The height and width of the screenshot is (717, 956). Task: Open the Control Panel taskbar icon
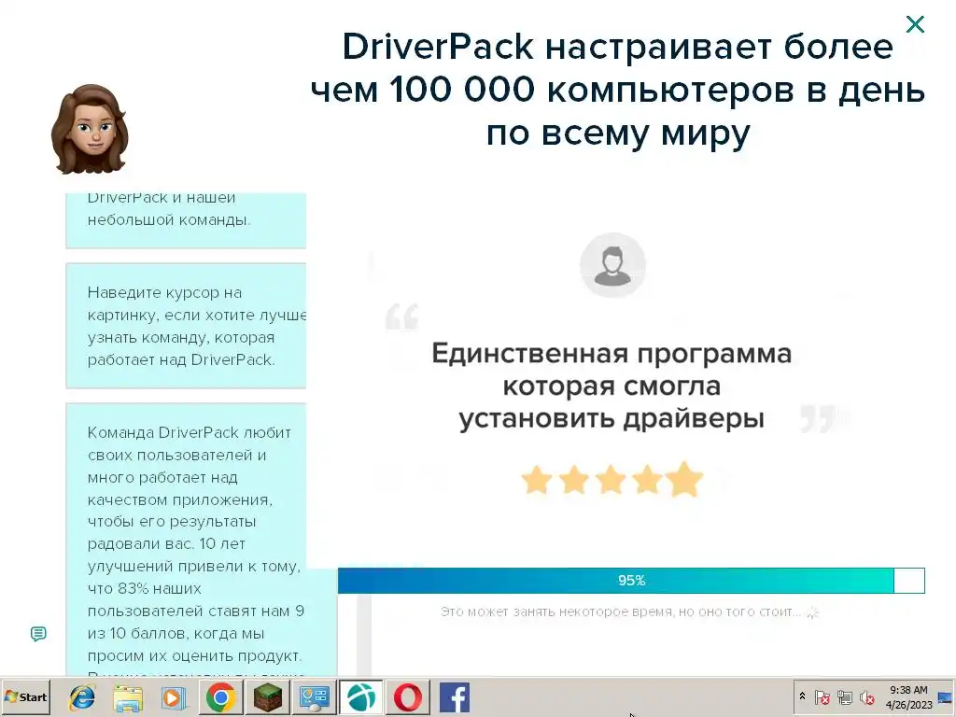coord(314,697)
